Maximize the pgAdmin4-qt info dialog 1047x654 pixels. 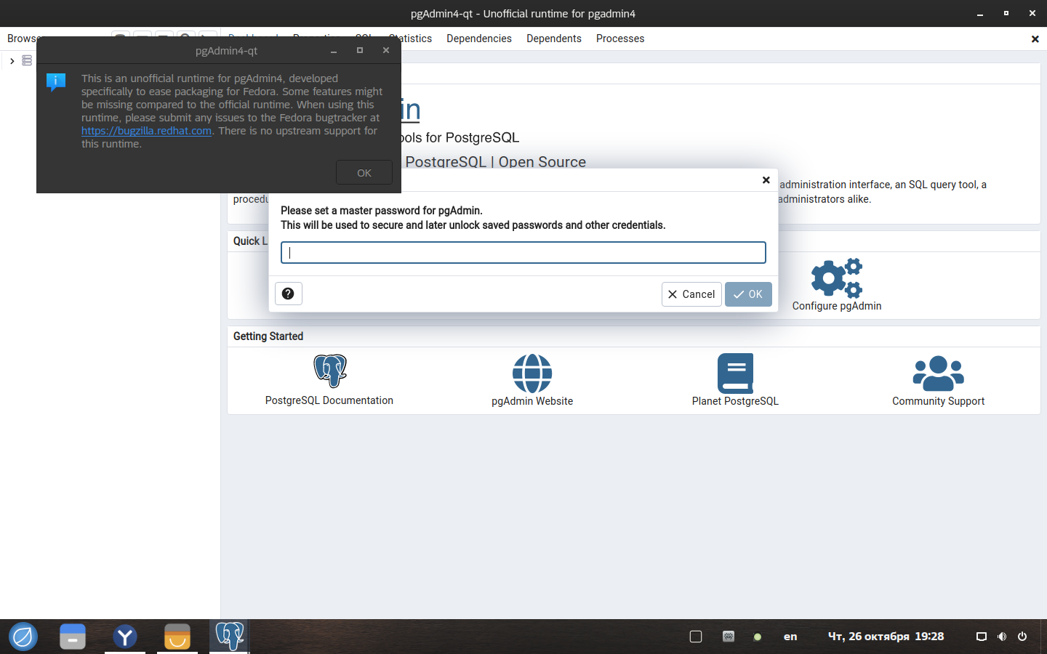point(360,50)
